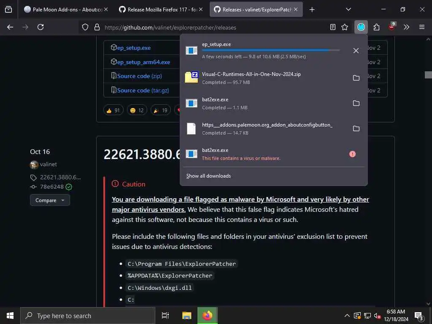Open malware warning for blocked bat2exe.exe

click(x=352, y=154)
